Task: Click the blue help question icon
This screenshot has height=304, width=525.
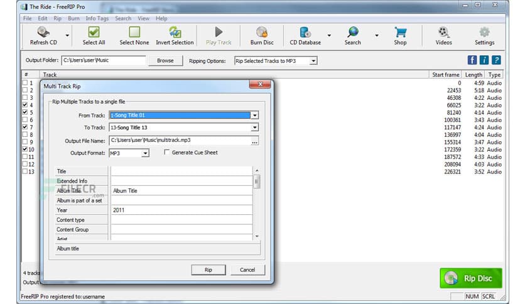Action: (496, 60)
